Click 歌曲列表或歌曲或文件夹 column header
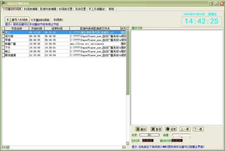Viewport: 225px width, 151px height. [x=95, y=28]
